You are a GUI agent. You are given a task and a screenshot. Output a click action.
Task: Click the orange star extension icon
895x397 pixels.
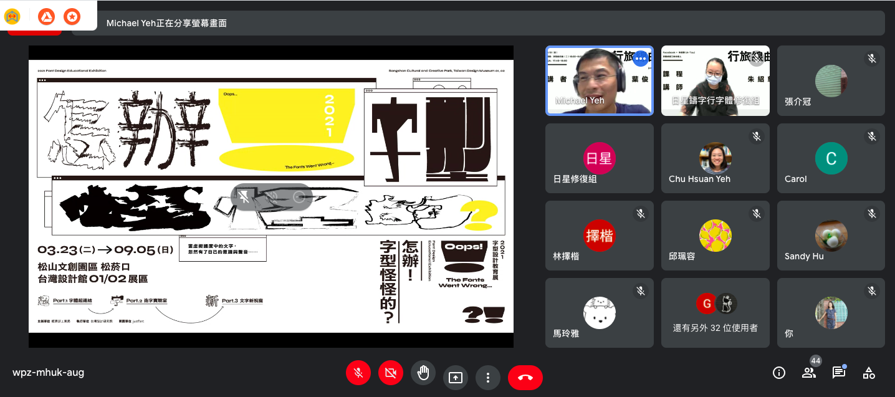[72, 16]
